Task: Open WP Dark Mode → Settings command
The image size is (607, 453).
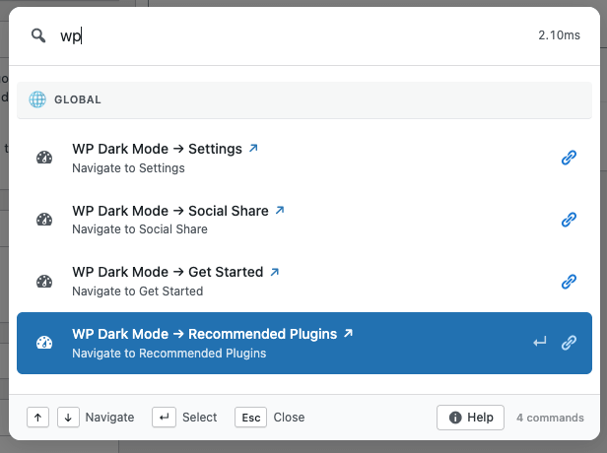Action: point(304,158)
